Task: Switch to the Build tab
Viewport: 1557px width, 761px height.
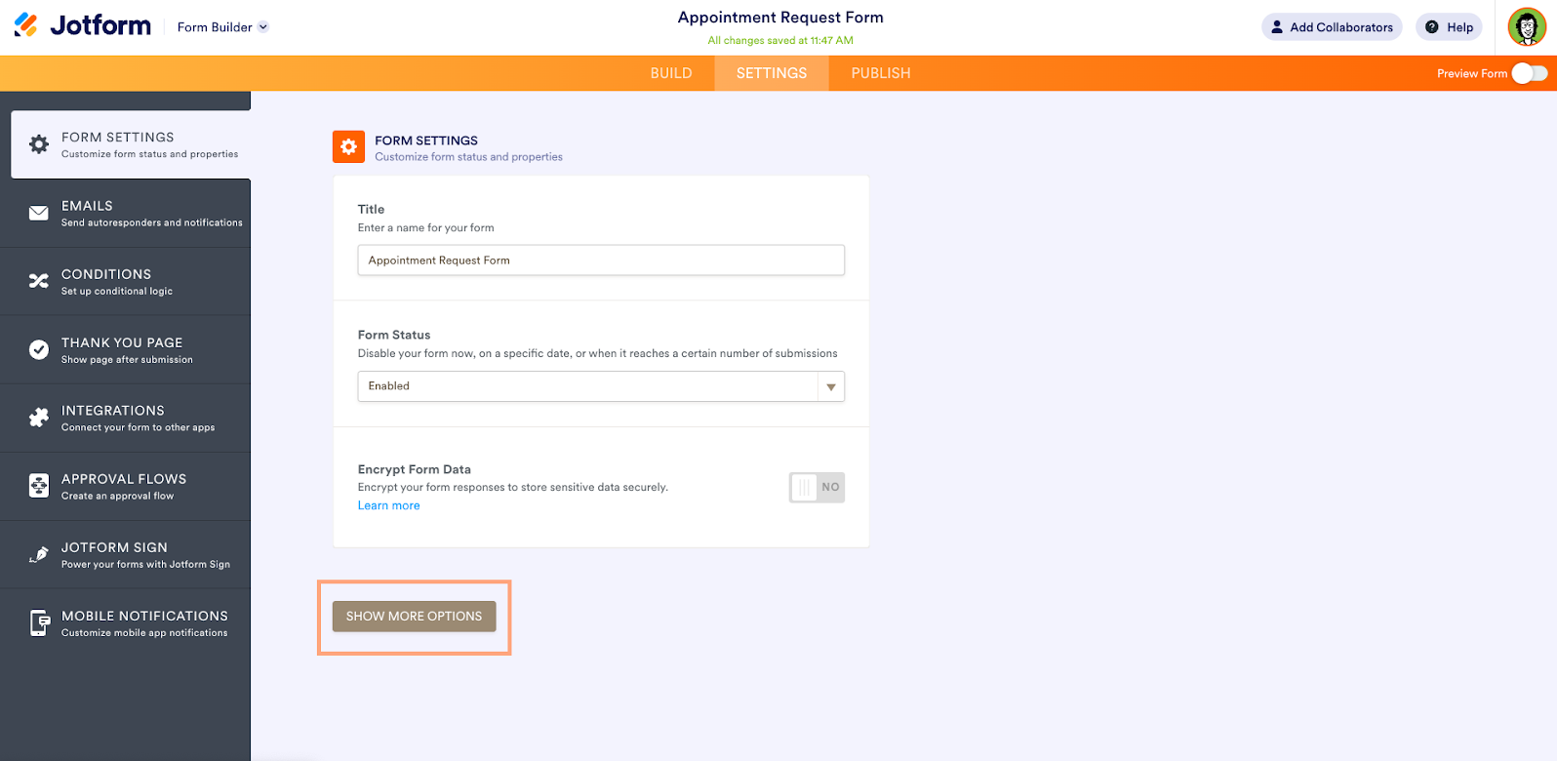Action: (671, 73)
